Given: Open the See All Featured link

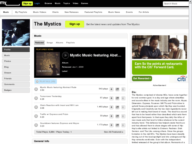Looking at the screenshot, I should pos(114,132).
